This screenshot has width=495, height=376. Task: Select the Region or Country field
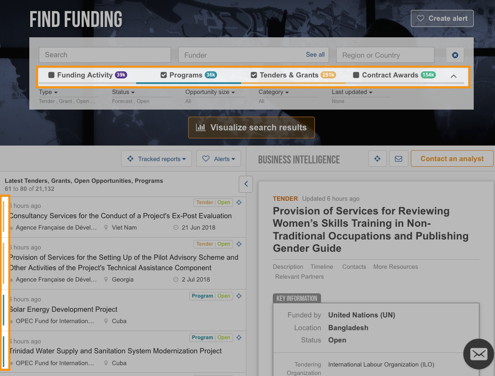pos(385,55)
